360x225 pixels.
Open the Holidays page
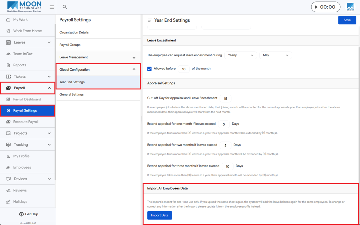click(27, 202)
